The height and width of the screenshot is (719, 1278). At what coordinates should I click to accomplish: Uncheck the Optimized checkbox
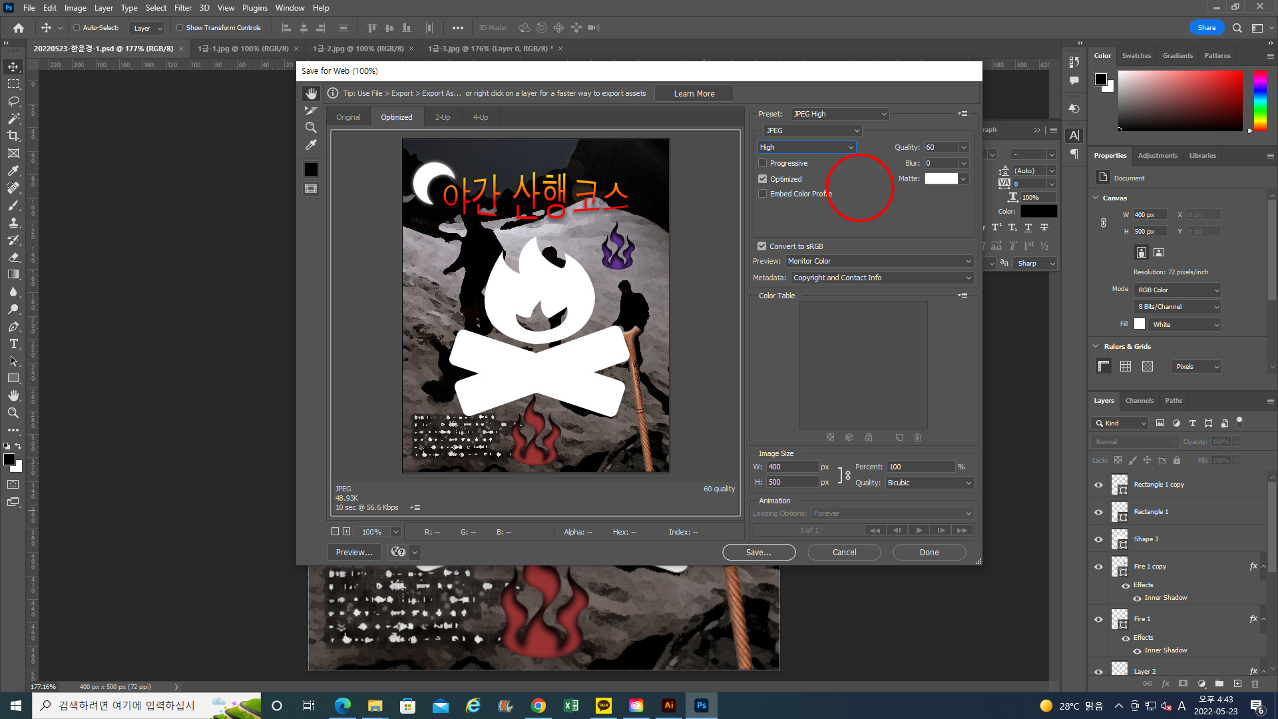pos(763,179)
